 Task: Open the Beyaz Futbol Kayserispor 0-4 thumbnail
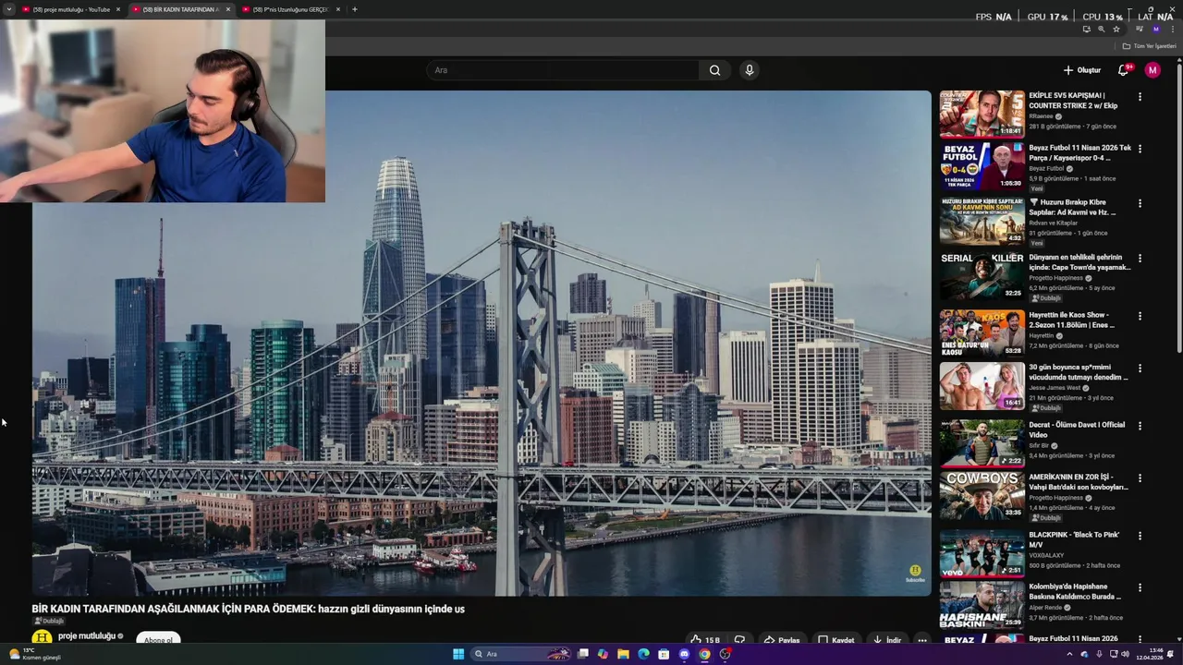coord(982,165)
